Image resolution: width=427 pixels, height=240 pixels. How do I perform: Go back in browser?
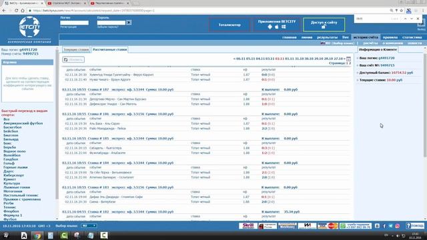[x=4, y=11]
